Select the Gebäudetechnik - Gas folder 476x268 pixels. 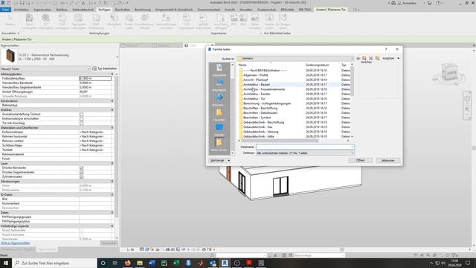coord(257,127)
